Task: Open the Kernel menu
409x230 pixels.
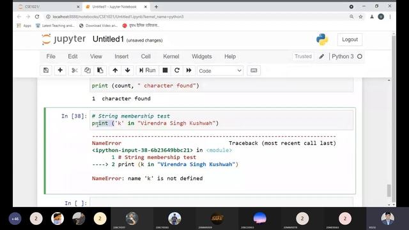Action: (171, 57)
